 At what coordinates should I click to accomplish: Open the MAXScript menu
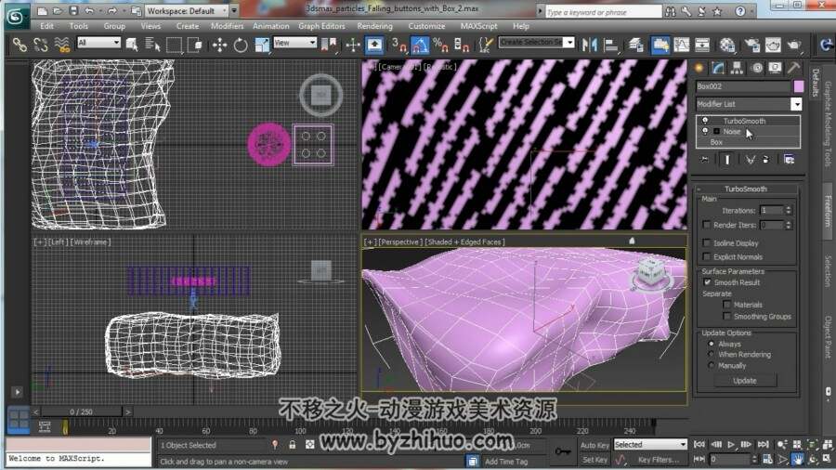coord(478,26)
